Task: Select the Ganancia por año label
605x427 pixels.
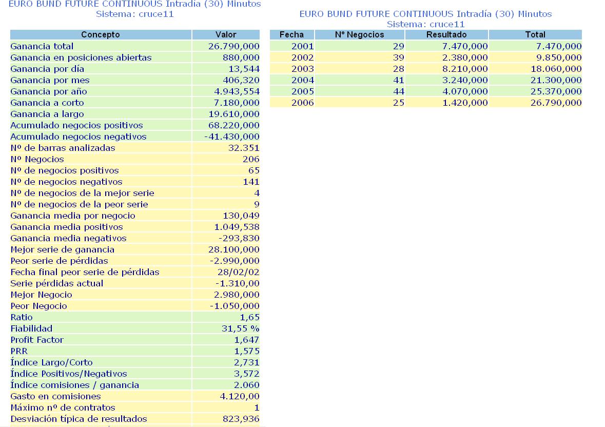Action: click(x=49, y=91)
